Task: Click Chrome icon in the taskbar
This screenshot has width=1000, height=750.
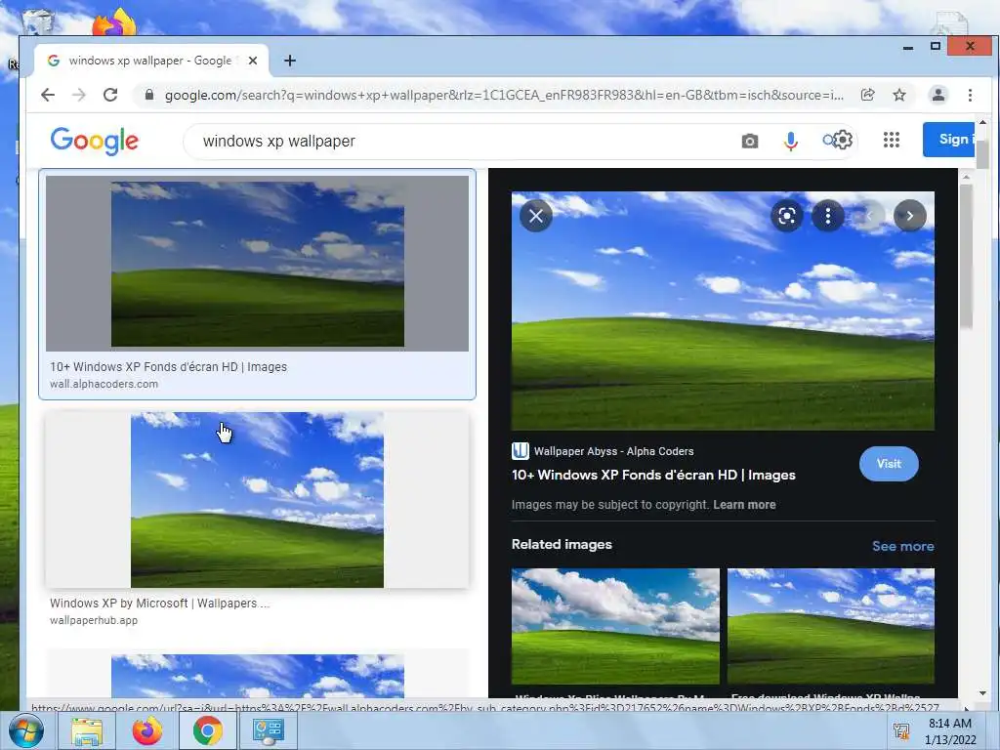Action: pyautogui.click(x=207, y=730)
